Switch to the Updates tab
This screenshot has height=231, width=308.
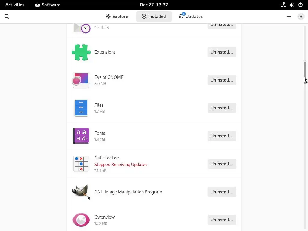[191, 17]
